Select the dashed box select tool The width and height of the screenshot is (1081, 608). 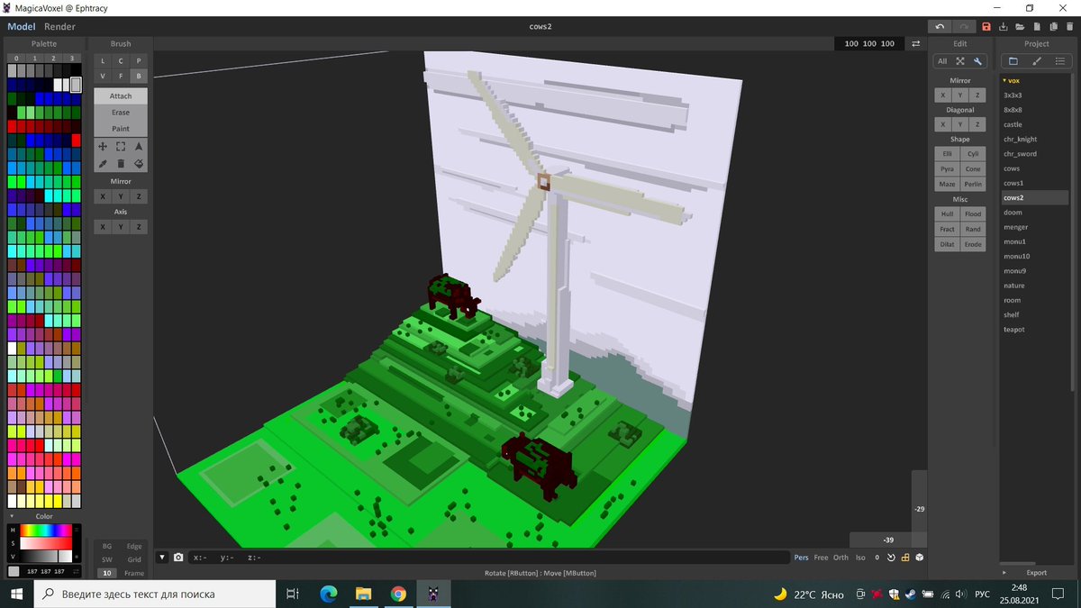coord(121,146)
